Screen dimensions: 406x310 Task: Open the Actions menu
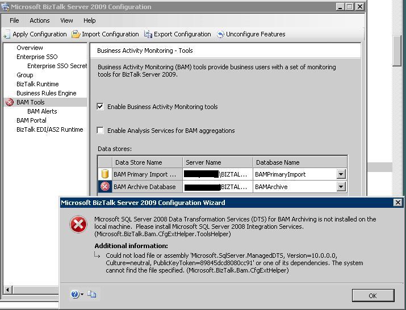tap(40, 20)
